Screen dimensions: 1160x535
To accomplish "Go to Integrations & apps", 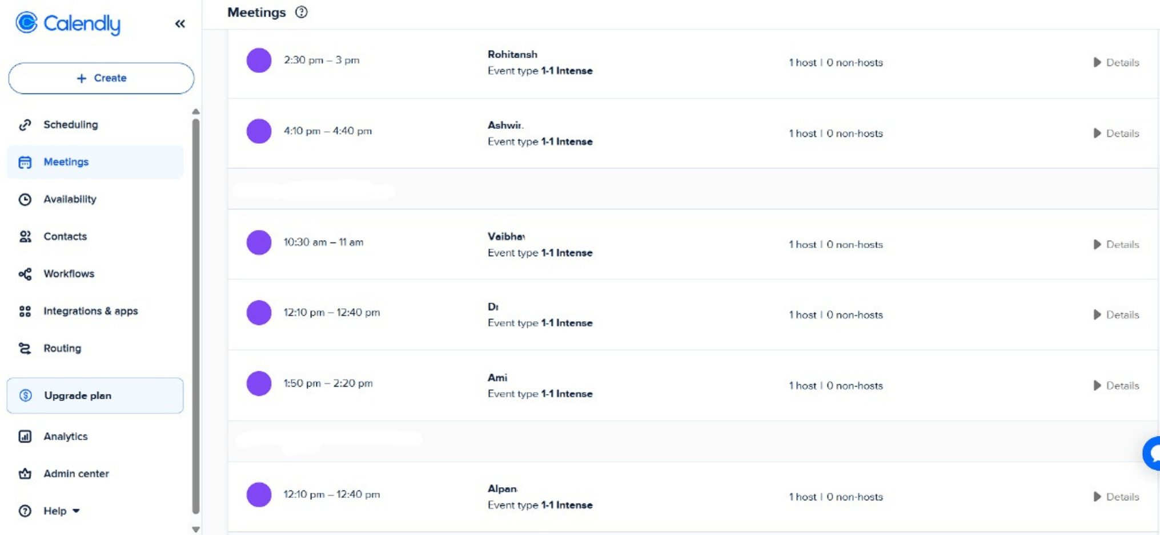I will click(90, 311).
